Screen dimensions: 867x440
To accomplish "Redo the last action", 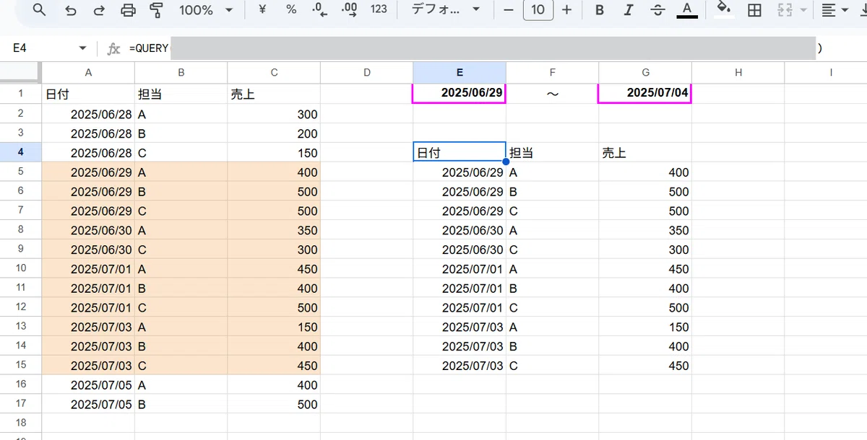I will [x=99, y=10].
